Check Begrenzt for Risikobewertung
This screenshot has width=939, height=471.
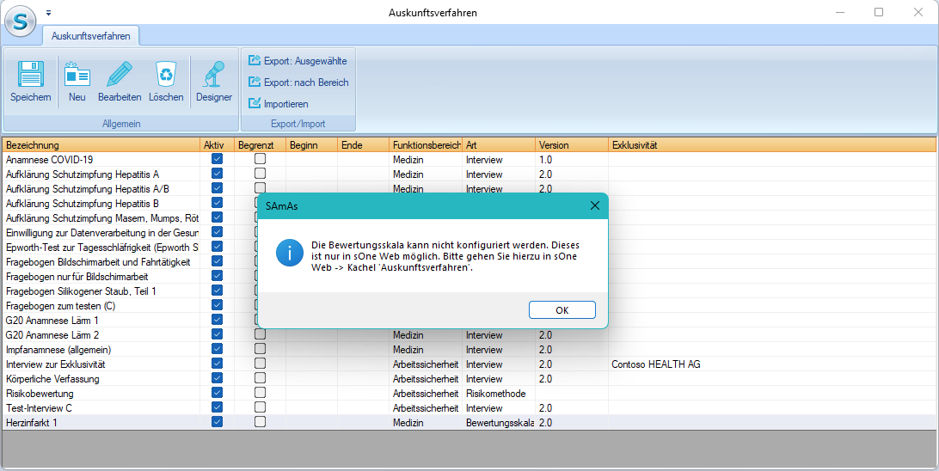pos(260,393)
